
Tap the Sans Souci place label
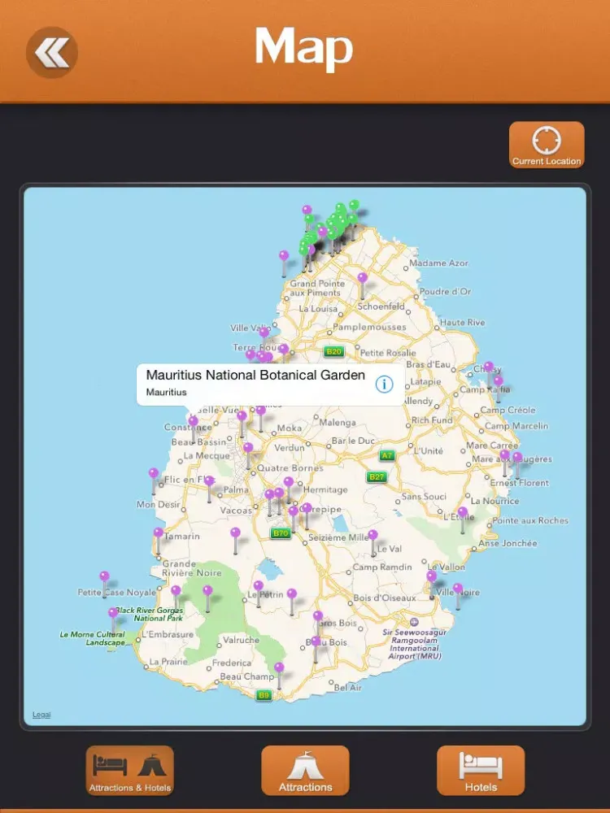pyautogui.click(x=424, y=497)
